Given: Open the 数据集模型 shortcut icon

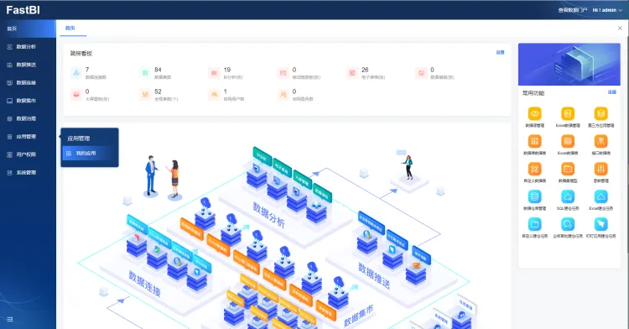Looking at the screenshot, I should [568, 169].
